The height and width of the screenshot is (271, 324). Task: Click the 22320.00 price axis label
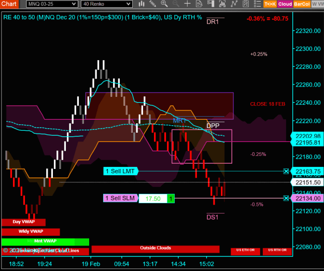click(x=308, y=31)
